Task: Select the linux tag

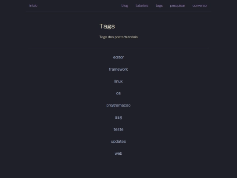Action: pyautogui.click(x=118, y=81)
